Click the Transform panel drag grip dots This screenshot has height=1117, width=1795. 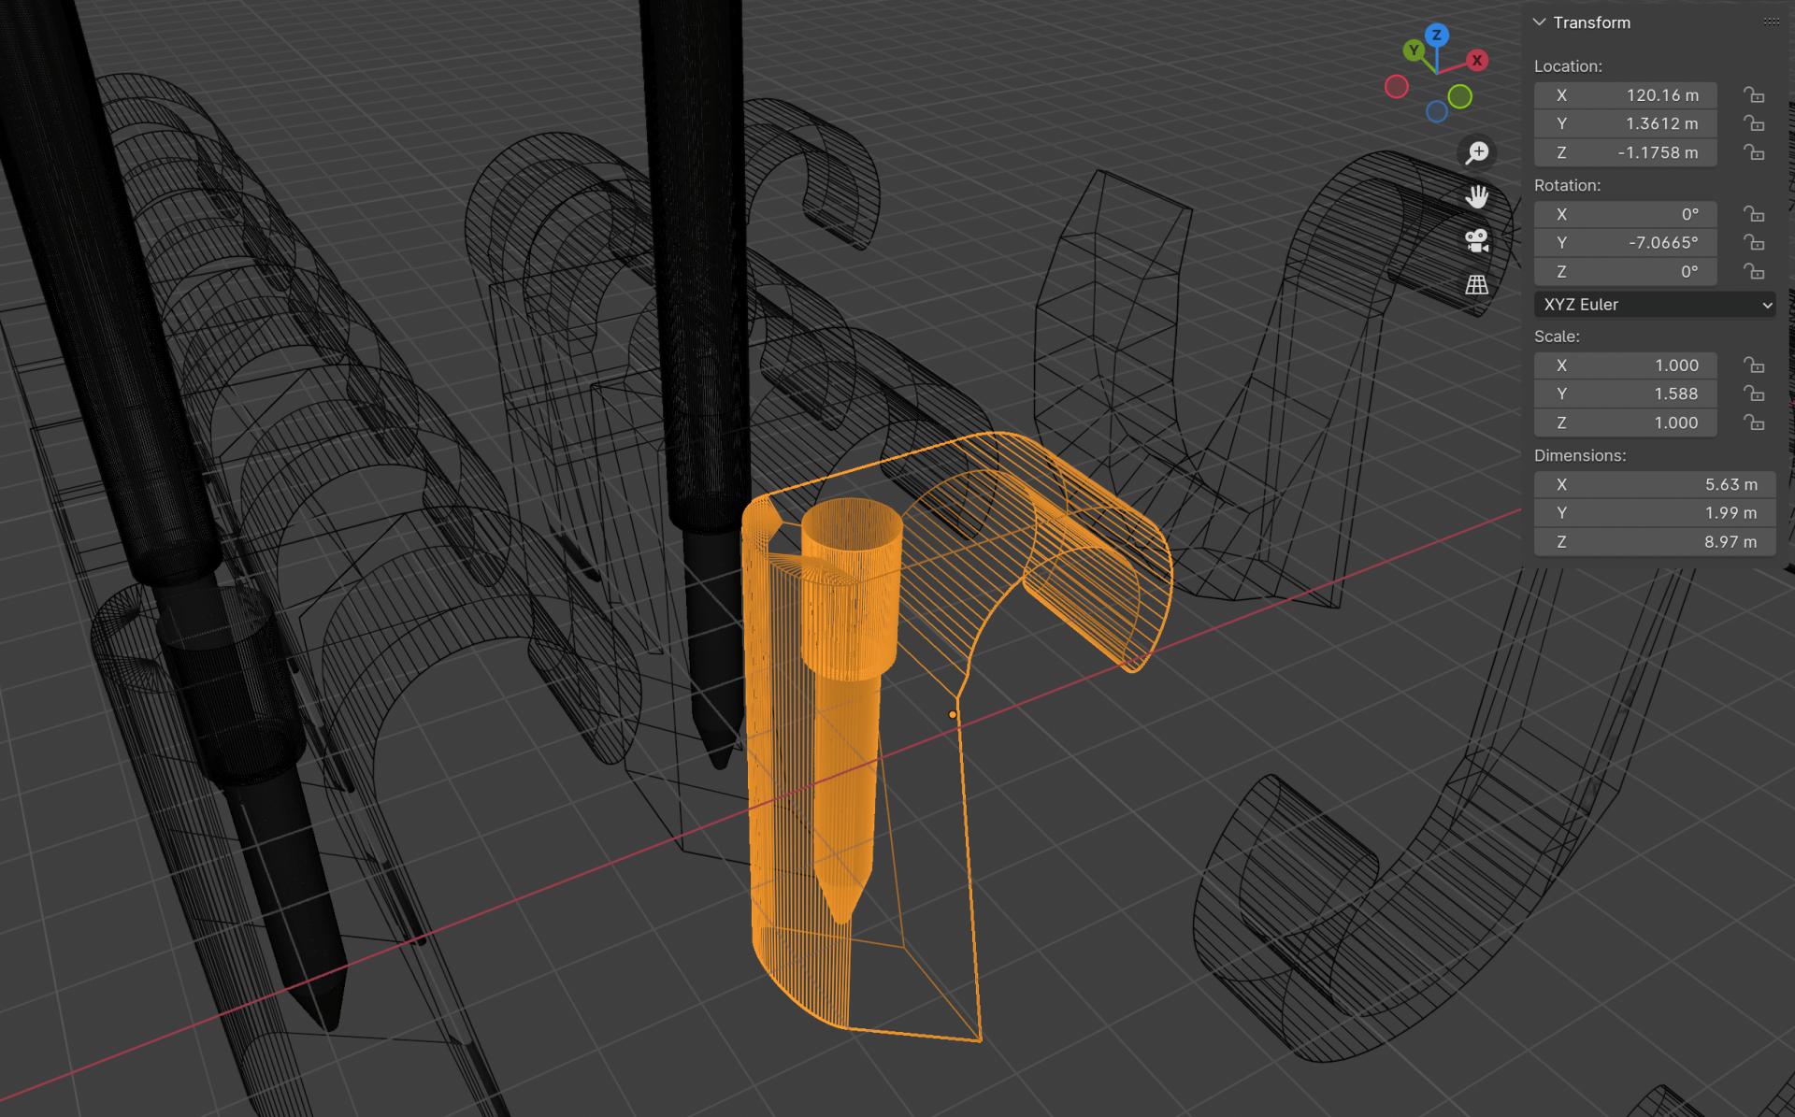(1772, 21)
